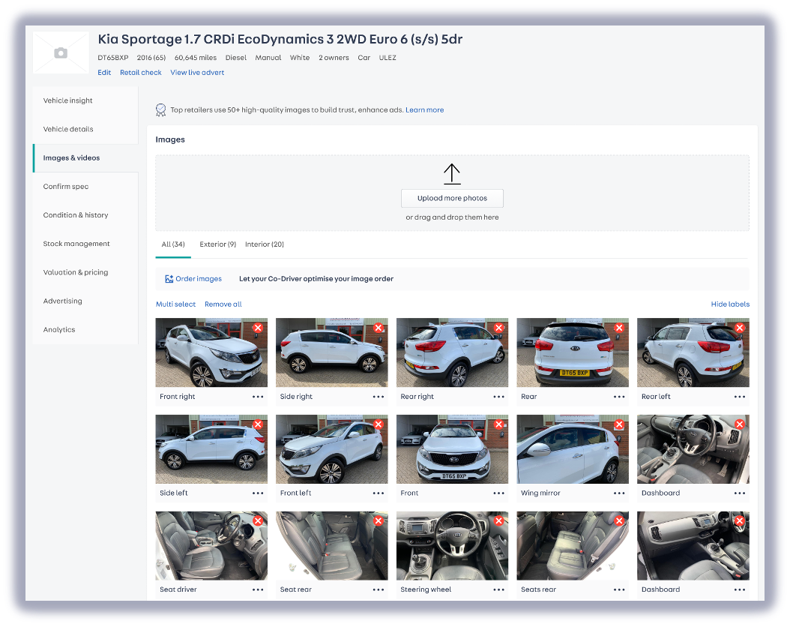This screenshot has width=790, height=627.
Task: Open the Retail check link
Action: pos(141,73)
